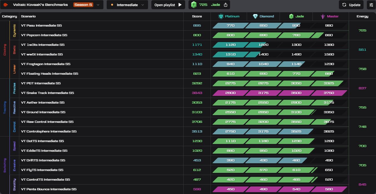
Task: Expand the Voltaic KovaaK's Benchmarks Season 5 dropdown
Action: 52,5
